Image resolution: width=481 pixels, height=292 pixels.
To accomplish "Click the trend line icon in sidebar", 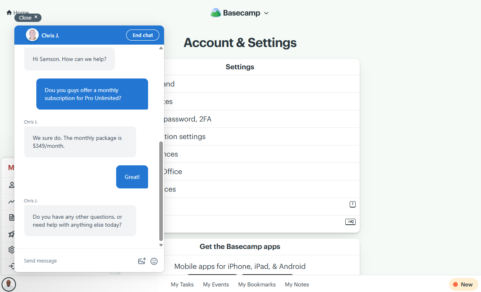I will click(12, 202).
